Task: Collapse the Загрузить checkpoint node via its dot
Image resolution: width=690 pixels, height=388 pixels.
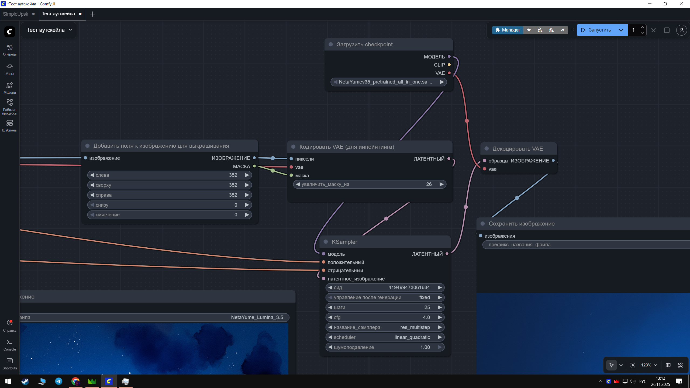Action: pyautogui.click(x=331, y=44)
